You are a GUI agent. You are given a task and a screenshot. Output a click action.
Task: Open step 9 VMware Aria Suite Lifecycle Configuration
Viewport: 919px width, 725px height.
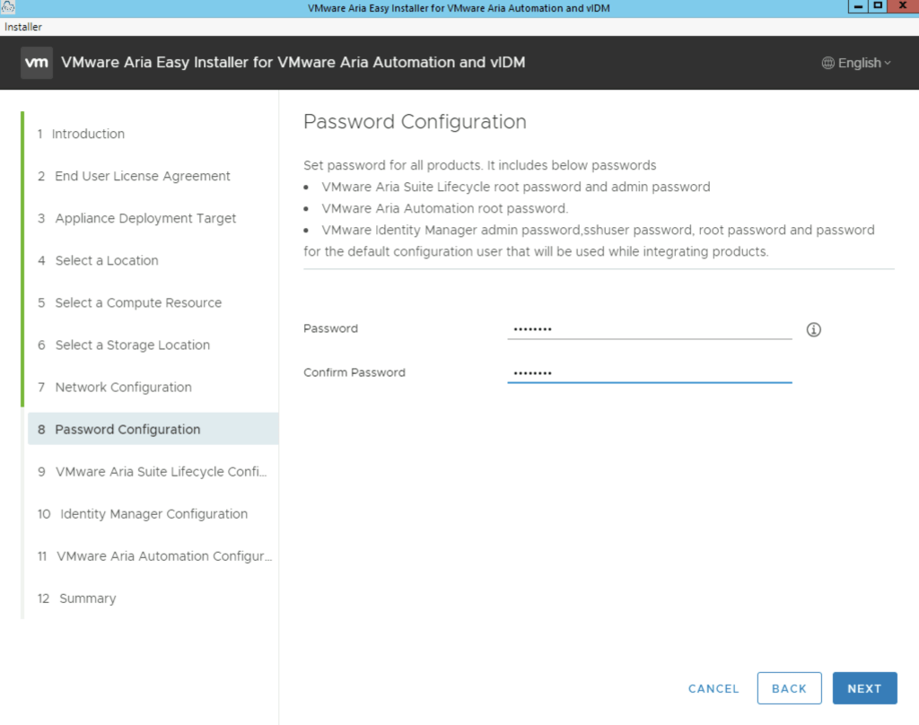(153, 471)
